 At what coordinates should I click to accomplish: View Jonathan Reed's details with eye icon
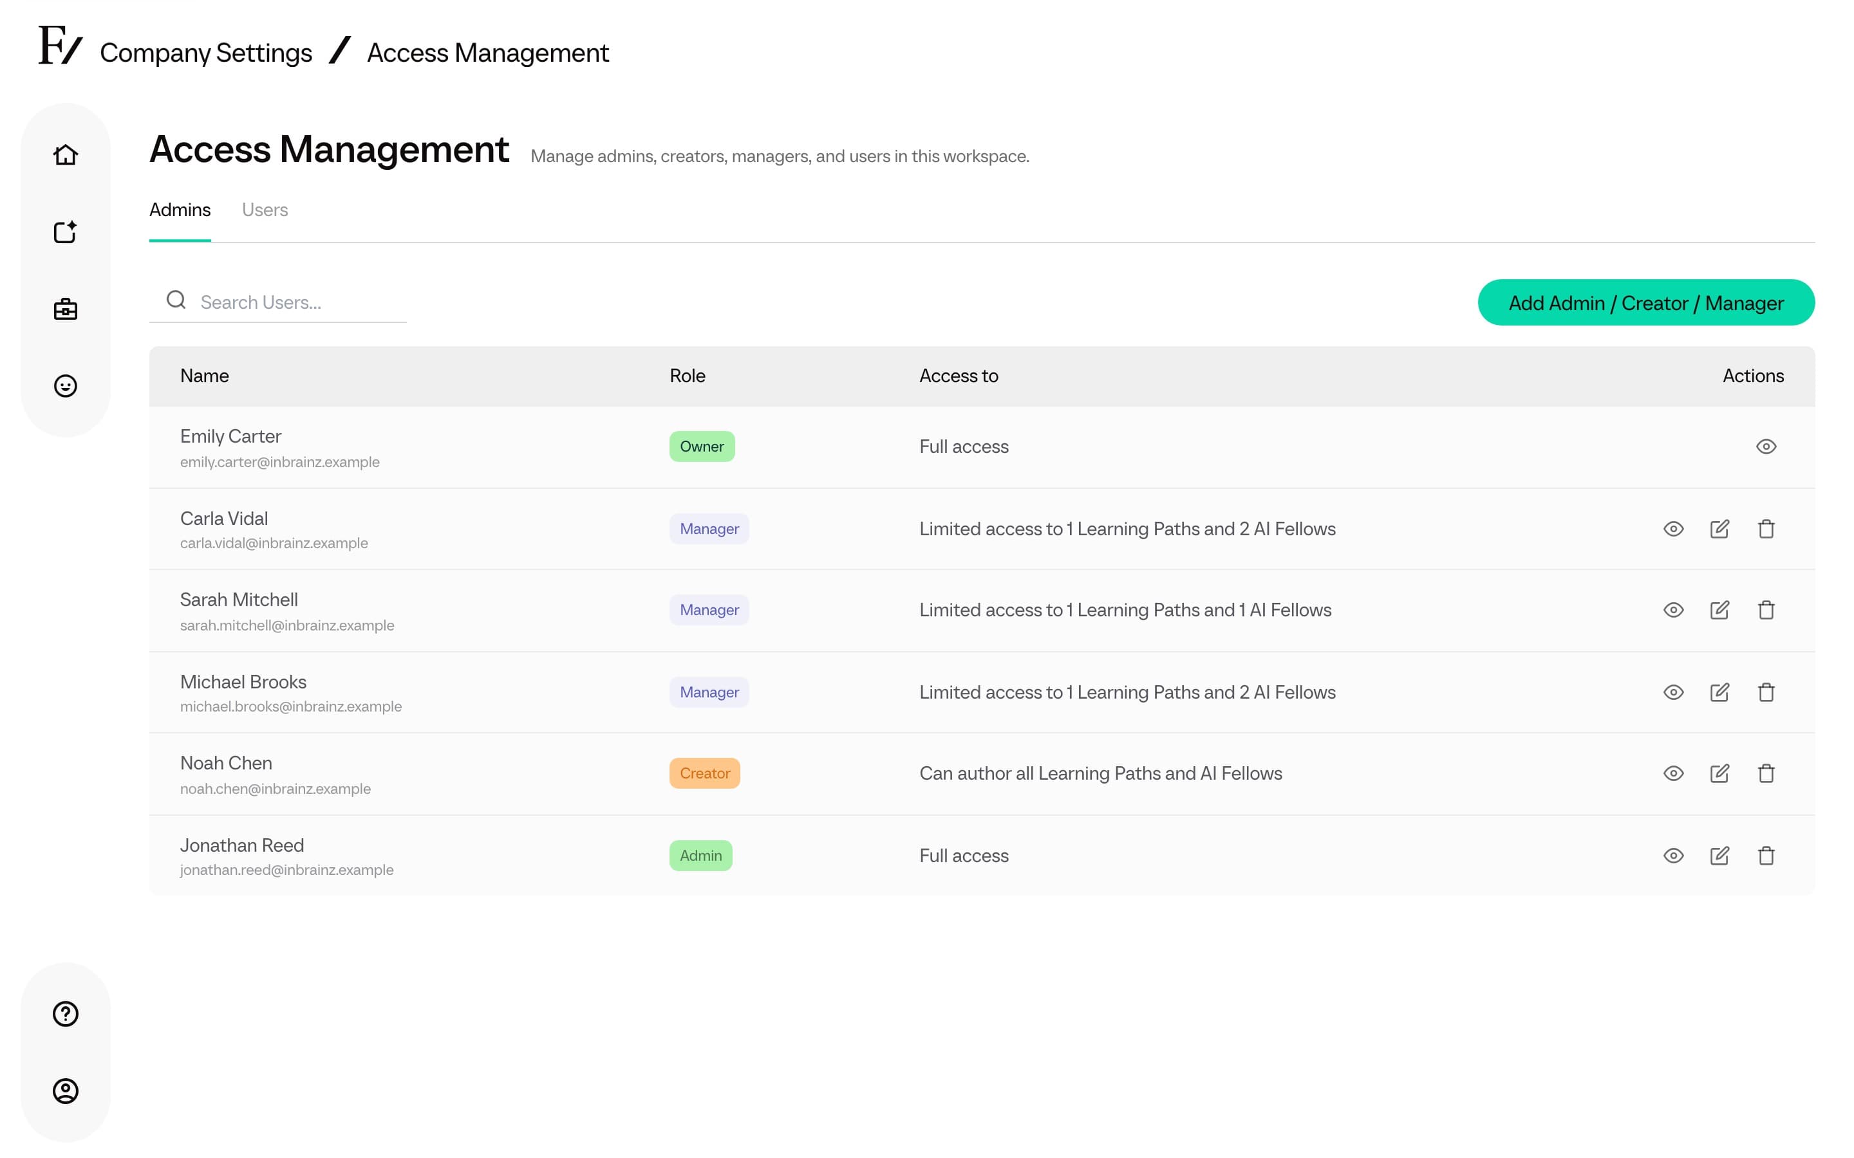click(1673, 856)
